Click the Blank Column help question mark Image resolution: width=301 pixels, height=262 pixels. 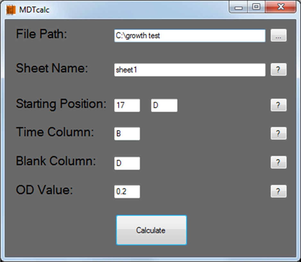coord(278,162)
